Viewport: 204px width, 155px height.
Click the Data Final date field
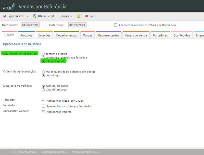pos(78,25)
